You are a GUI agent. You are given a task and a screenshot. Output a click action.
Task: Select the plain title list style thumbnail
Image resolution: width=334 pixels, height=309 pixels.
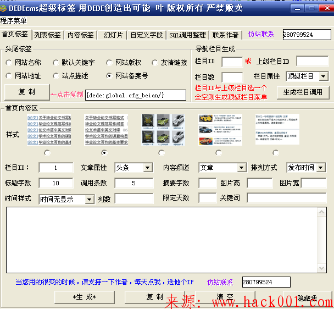click(x=106, y=130)
